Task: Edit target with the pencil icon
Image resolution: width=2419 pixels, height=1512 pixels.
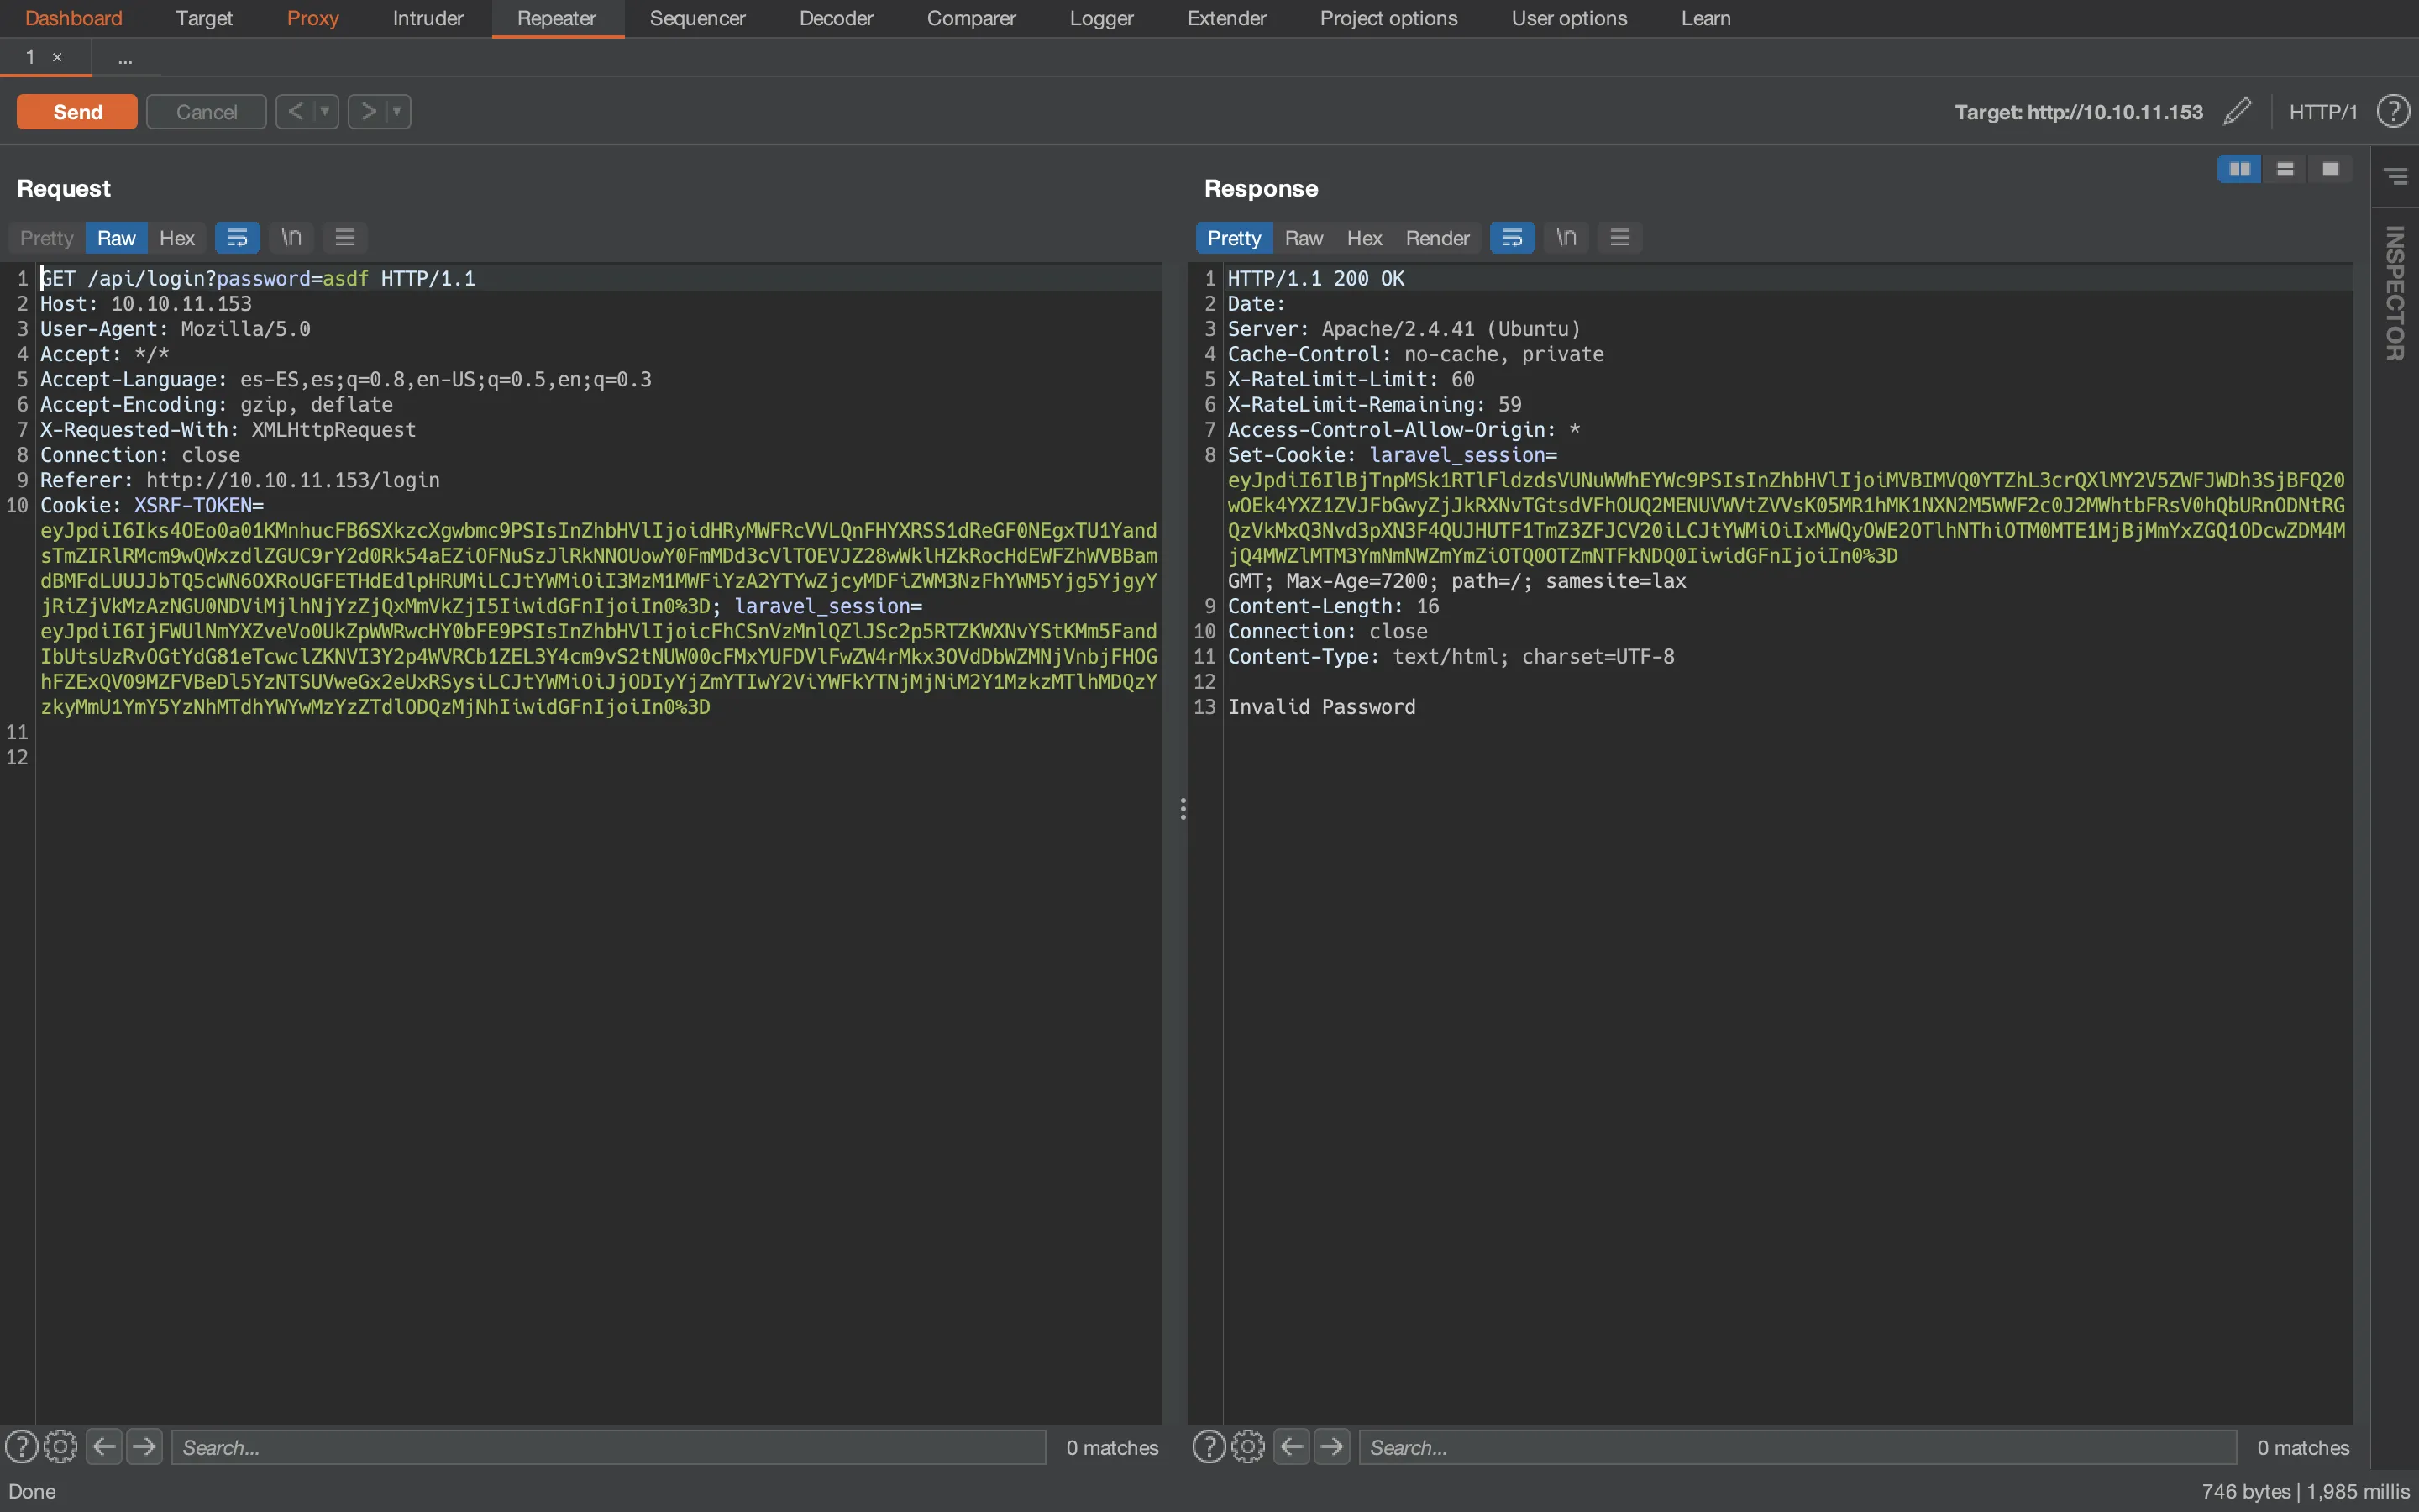Action: (2237, 111)
